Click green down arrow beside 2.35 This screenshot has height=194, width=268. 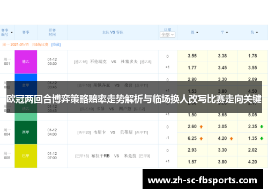(x=262, y=126)
